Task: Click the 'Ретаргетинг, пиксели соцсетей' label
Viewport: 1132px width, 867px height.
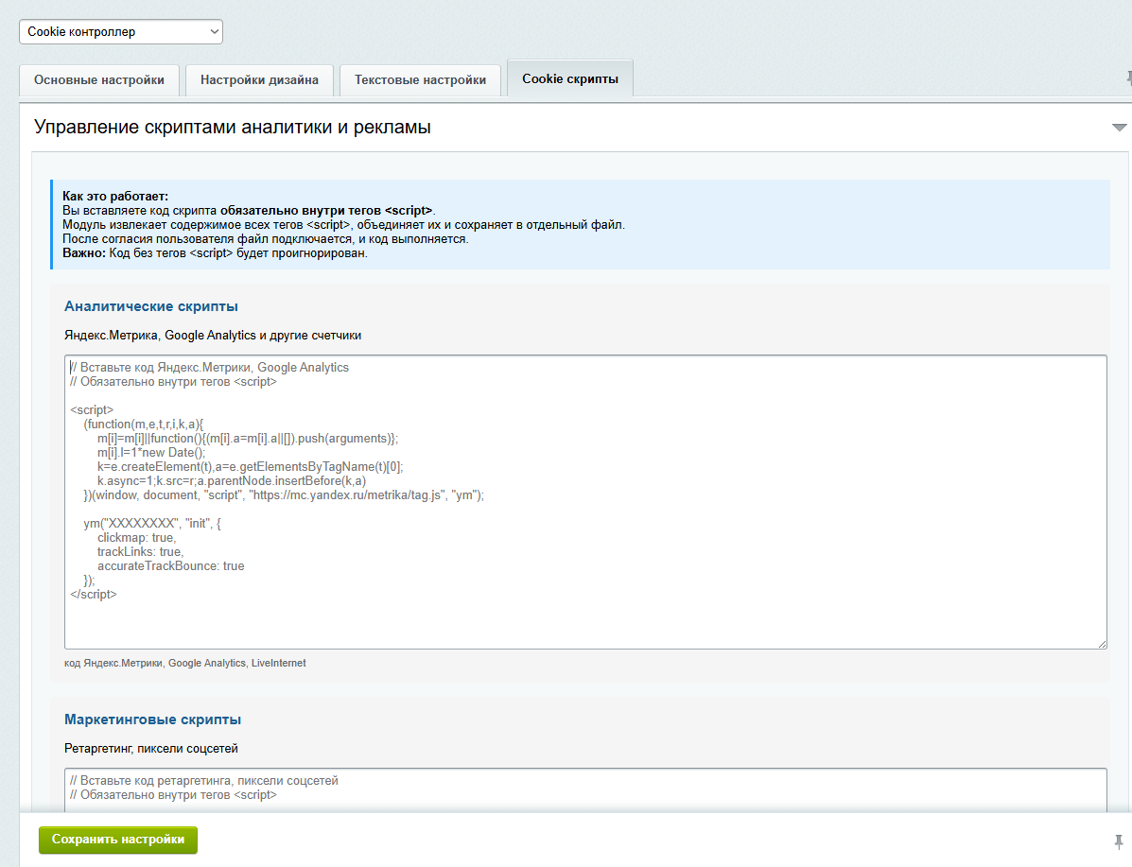Action: (151, 749)
